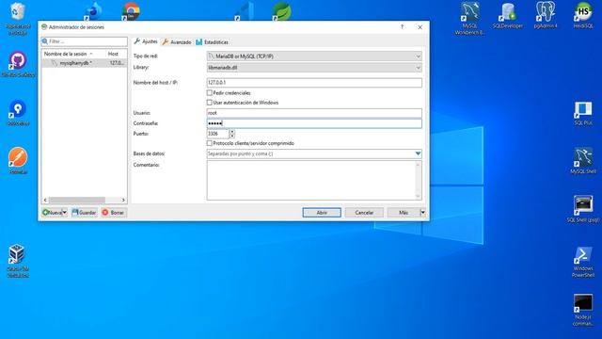Launch Oracle VM VirtualBox from the desktop

click(17, 261)
